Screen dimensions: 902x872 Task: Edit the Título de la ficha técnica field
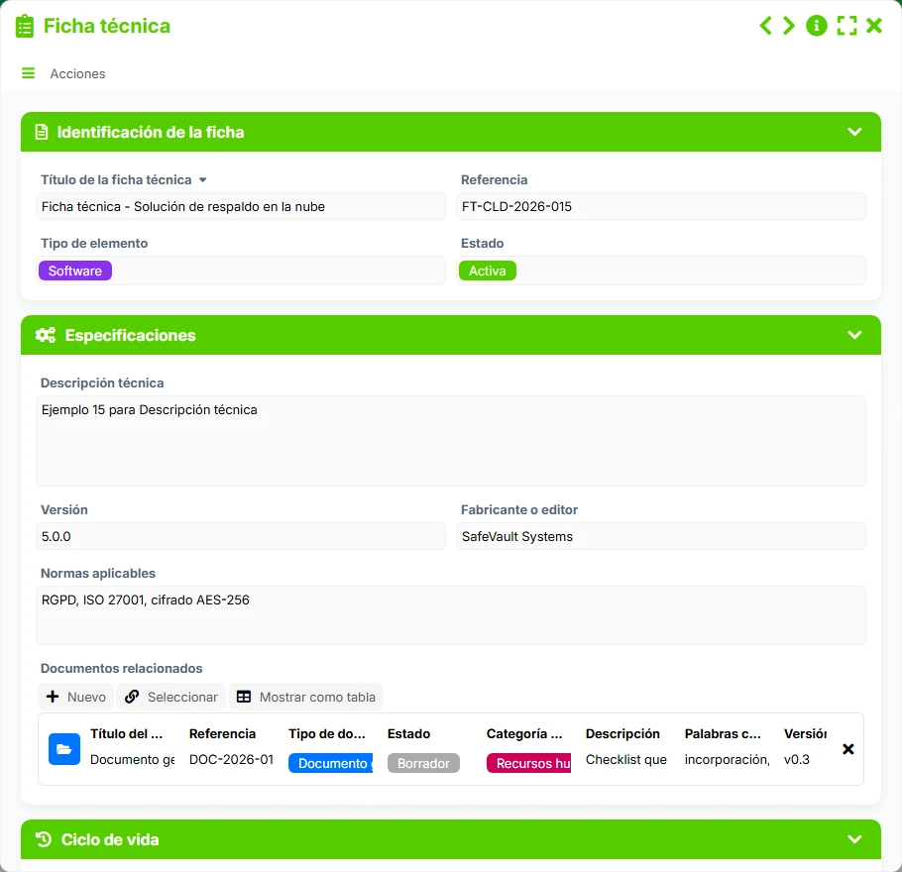(241, 206)
